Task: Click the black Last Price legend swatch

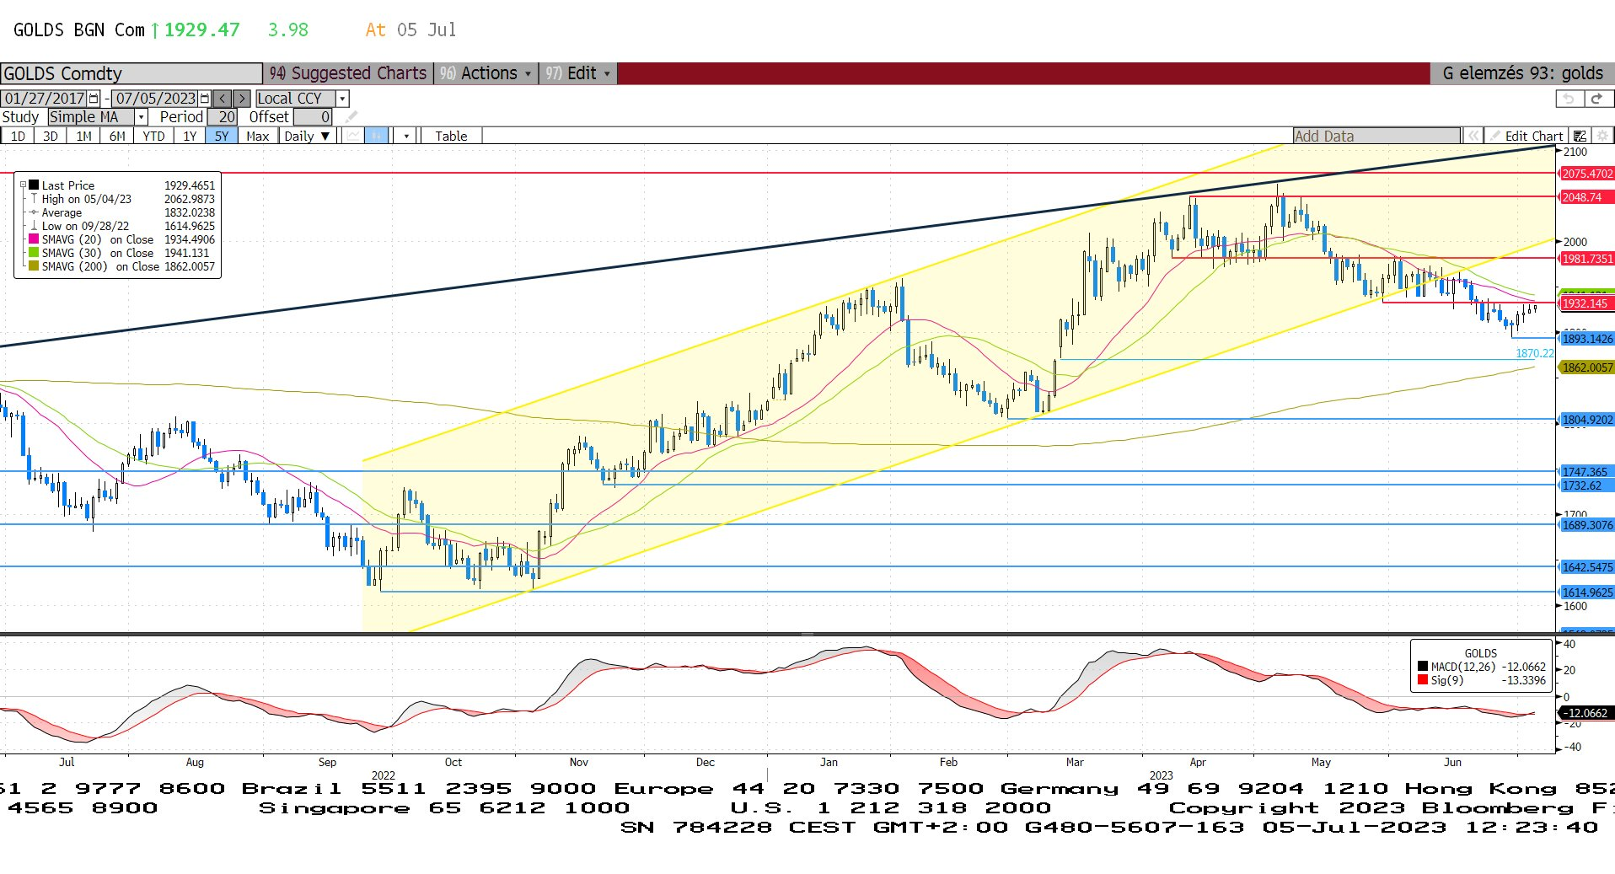Action: click(34, 185)
